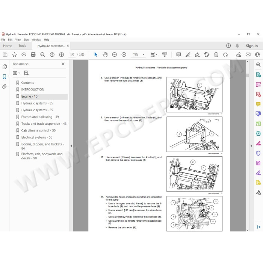
Task: Find current bookmark icon
Action: 26,73
